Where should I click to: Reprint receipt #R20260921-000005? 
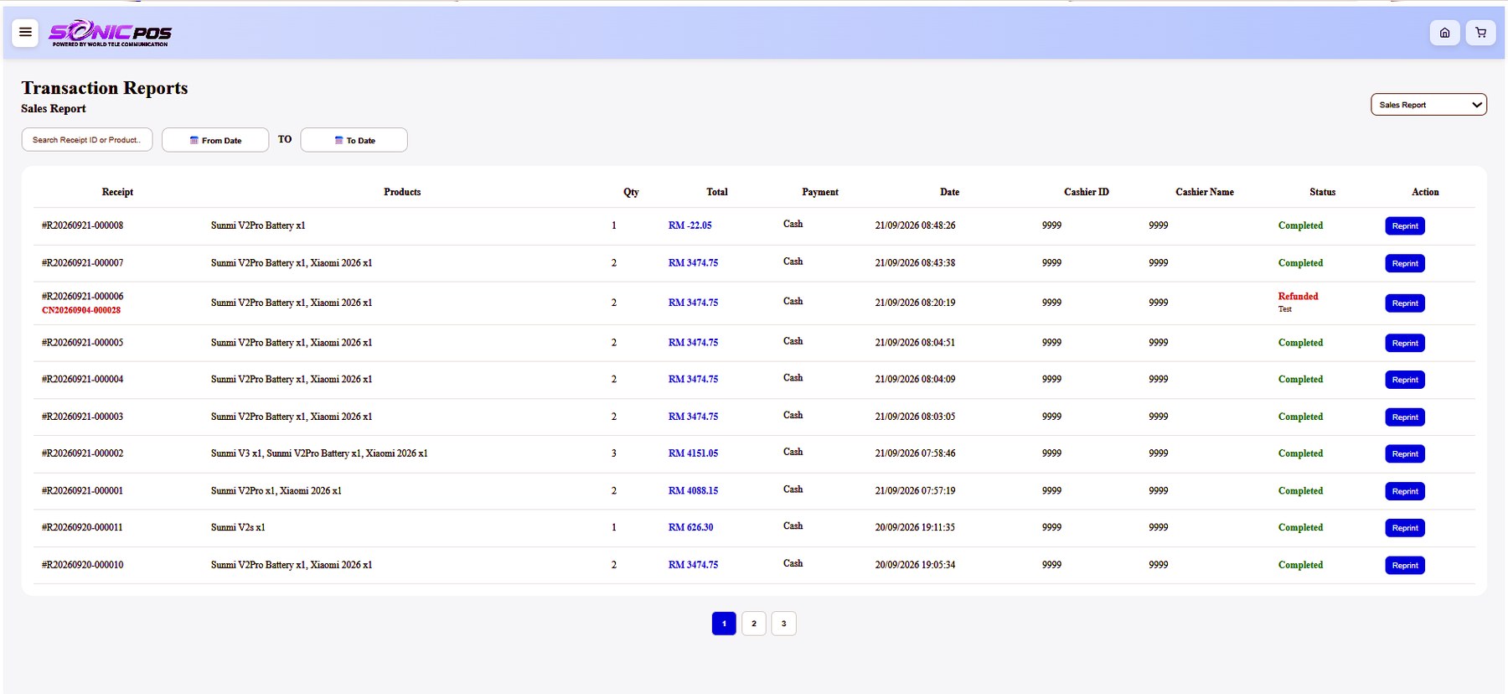(x=1405, y=343)
